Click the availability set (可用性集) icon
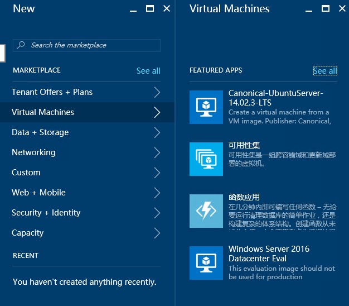 coord(206,159)
